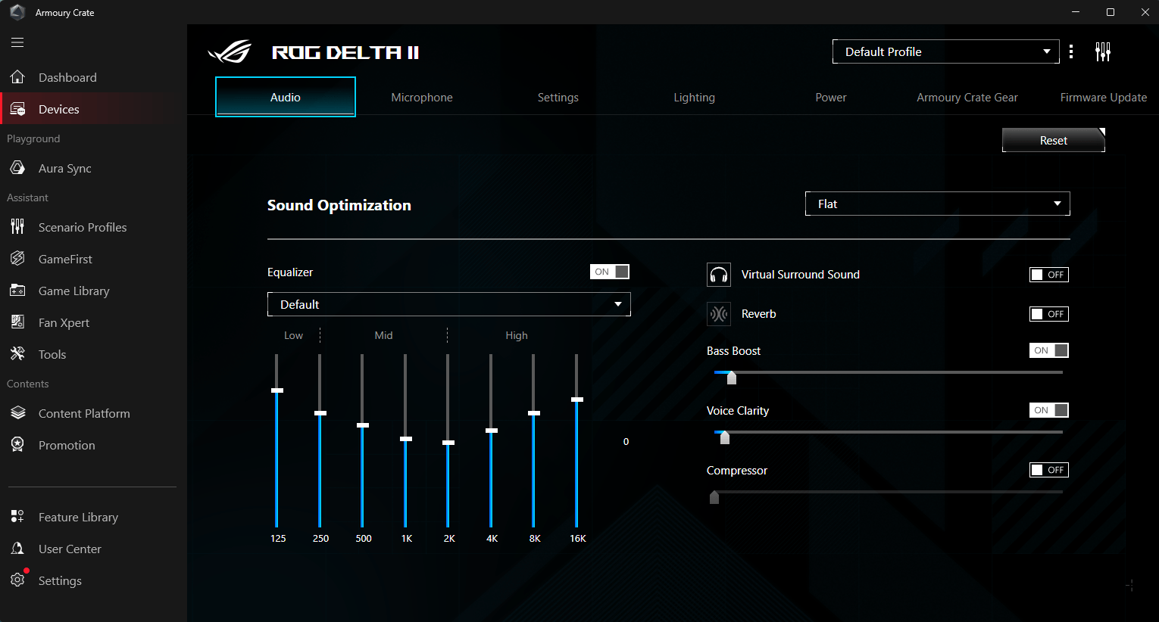
Task: Switch to the Microphone tab
Action: [x=422, y=98]
